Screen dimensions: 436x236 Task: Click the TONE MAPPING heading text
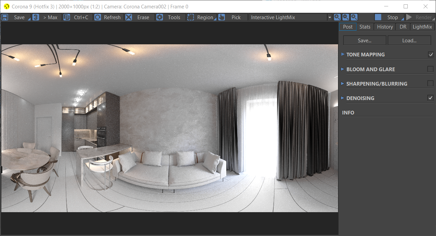[366, 54]
